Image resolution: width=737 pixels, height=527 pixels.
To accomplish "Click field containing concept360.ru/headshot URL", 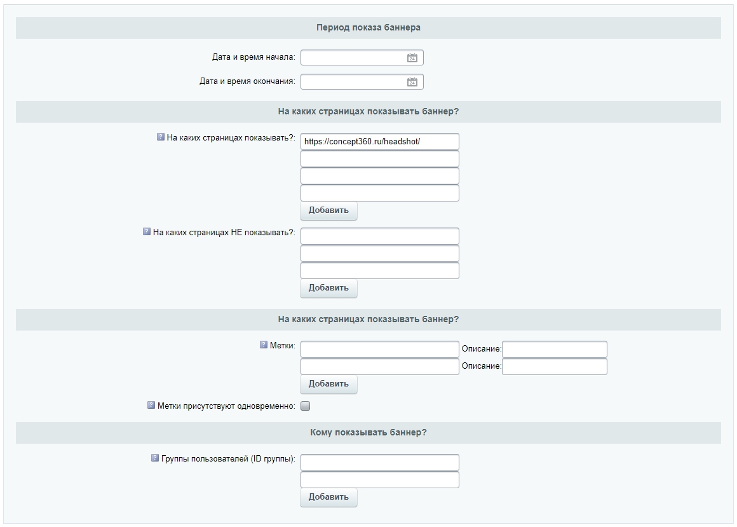I will (379, 142).
